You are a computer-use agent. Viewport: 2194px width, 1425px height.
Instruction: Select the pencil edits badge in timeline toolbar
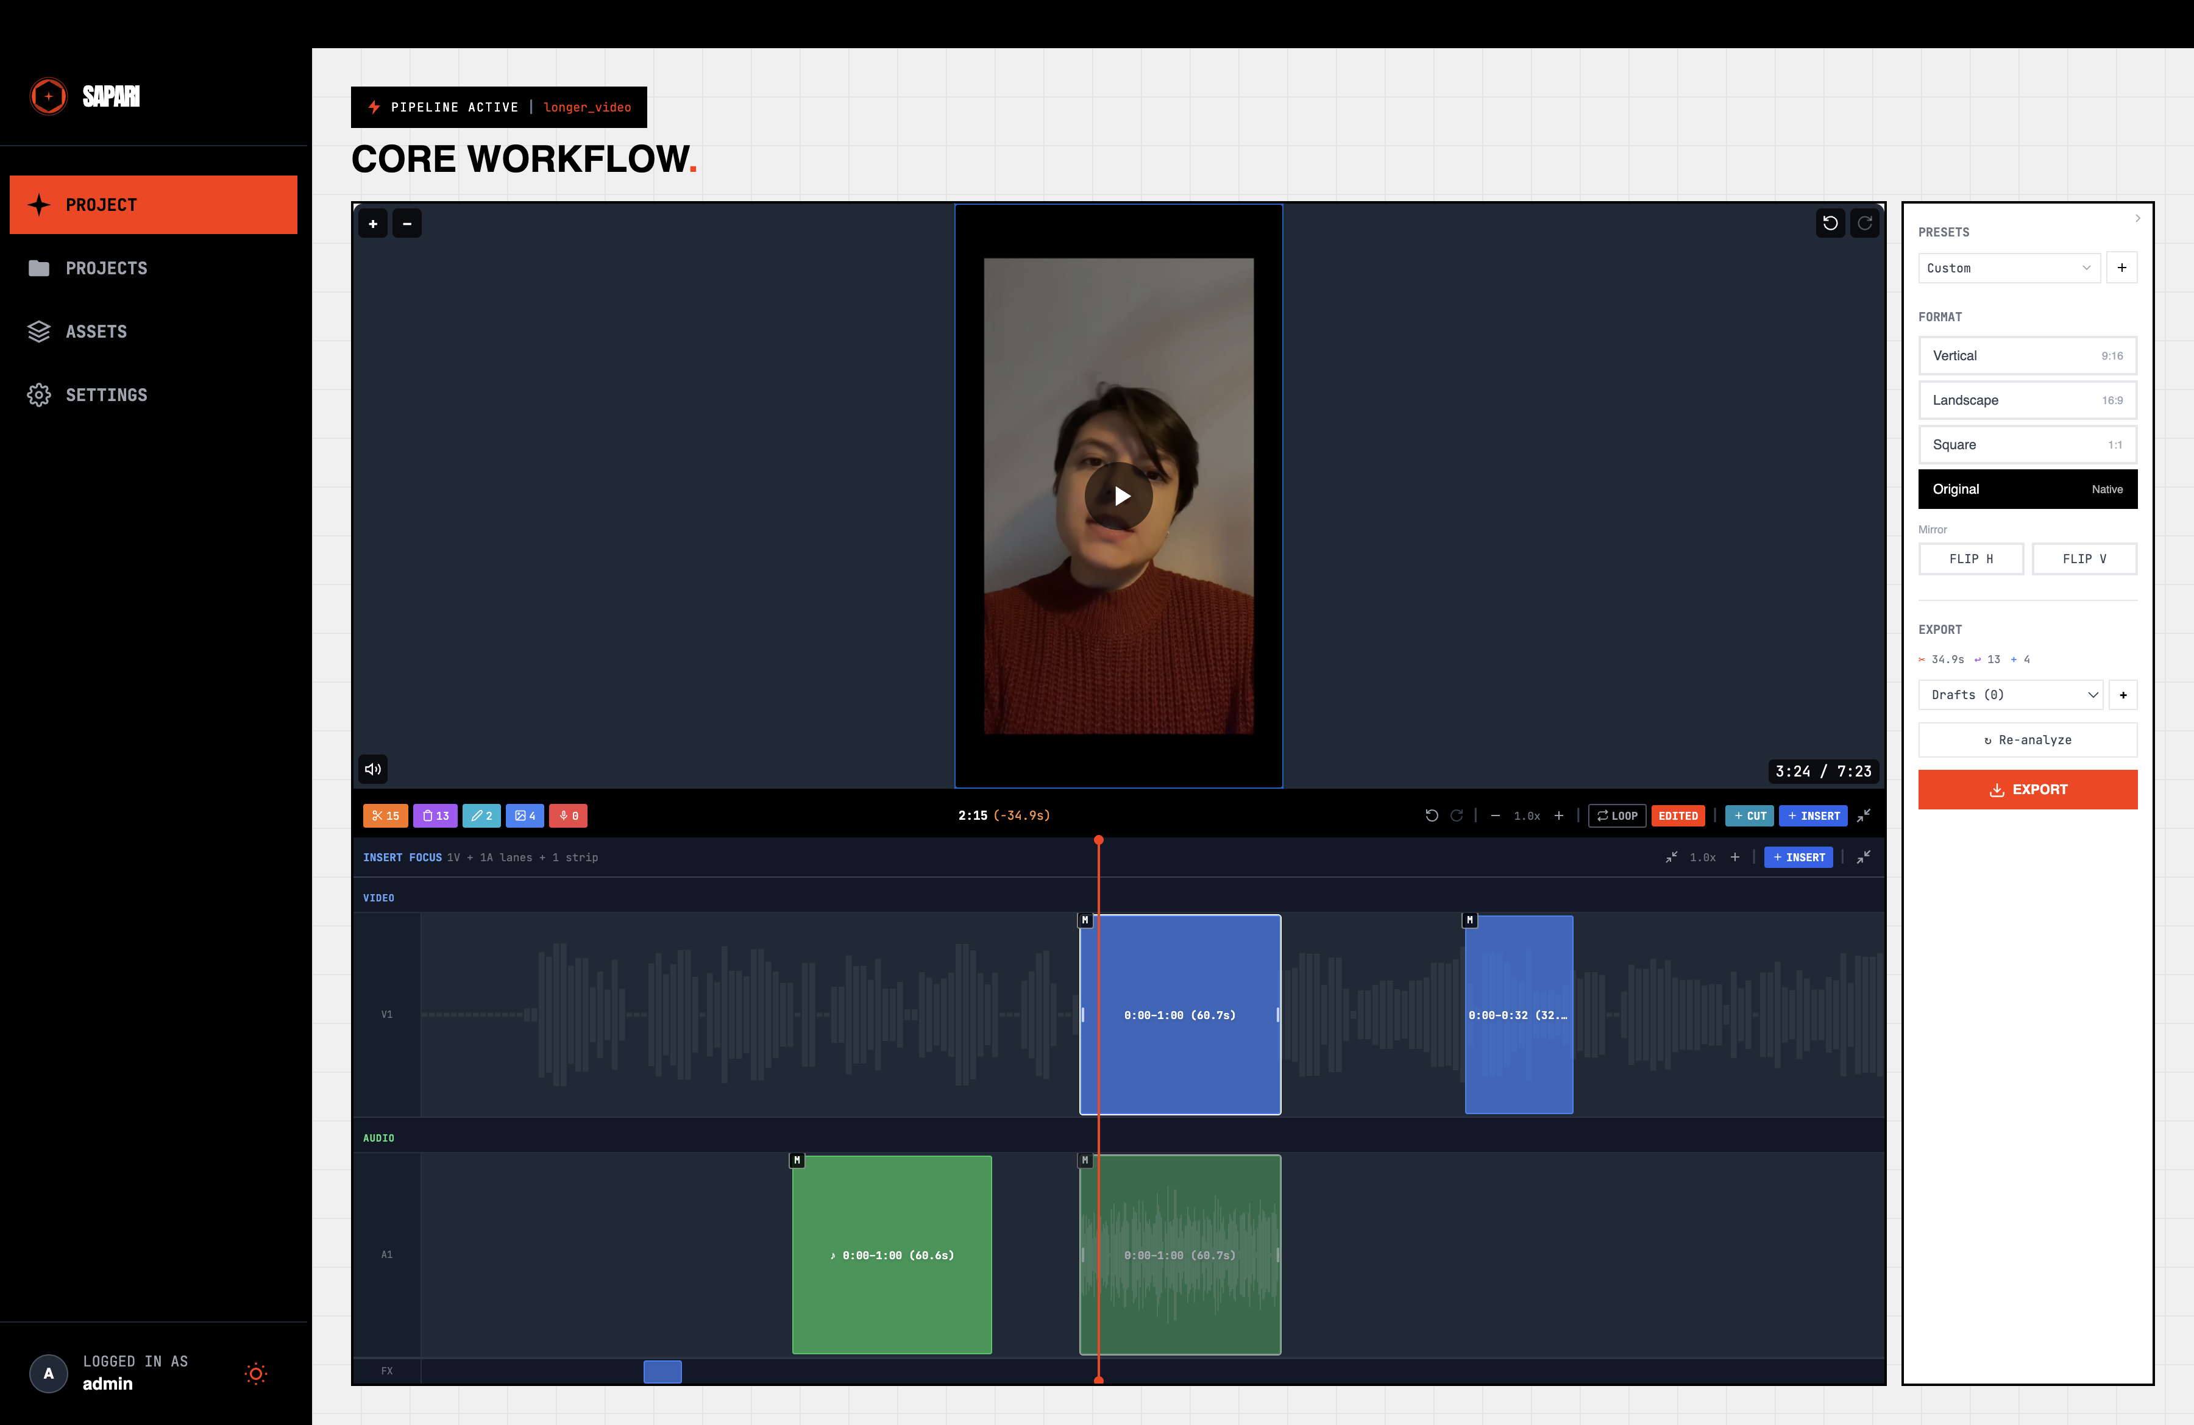pyautogui.click(x=481, y=816)
